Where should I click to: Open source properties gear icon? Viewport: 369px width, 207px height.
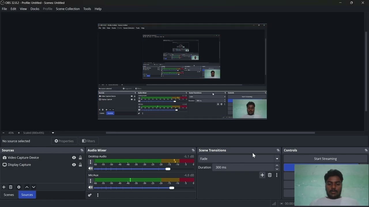point(19,187)
